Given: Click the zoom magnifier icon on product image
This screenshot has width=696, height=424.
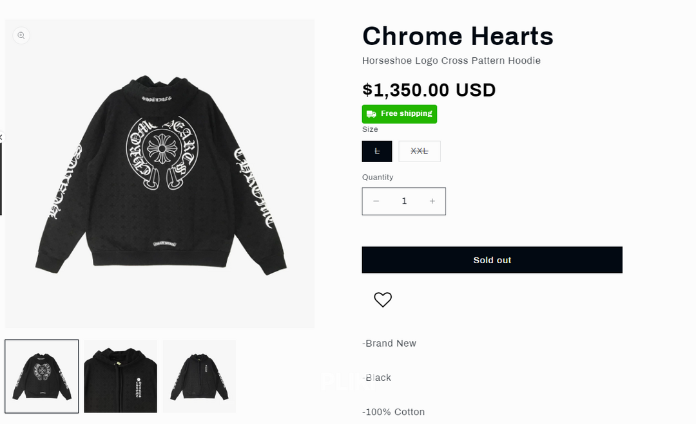Looking at the screenshot, I should 21,35.
